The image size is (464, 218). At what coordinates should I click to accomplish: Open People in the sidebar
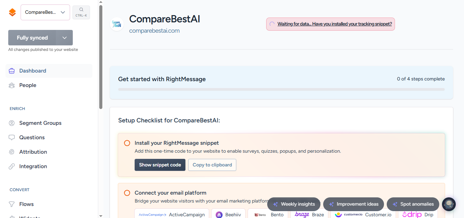pos(49,85)
